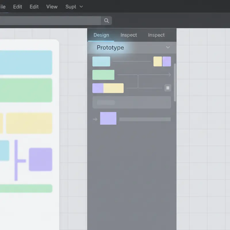Collapse the Prototype section using its chevron
This screenshot has width=230, height=230.
pyautogui.click(x=168, y=47)
